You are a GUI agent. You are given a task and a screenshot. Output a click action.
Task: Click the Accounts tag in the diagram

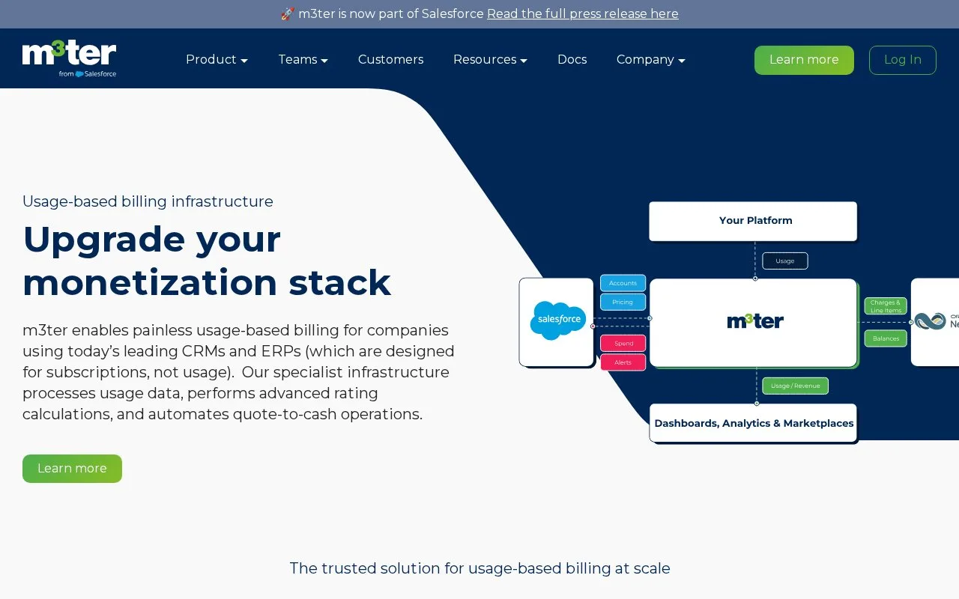[x=623, y=283]
